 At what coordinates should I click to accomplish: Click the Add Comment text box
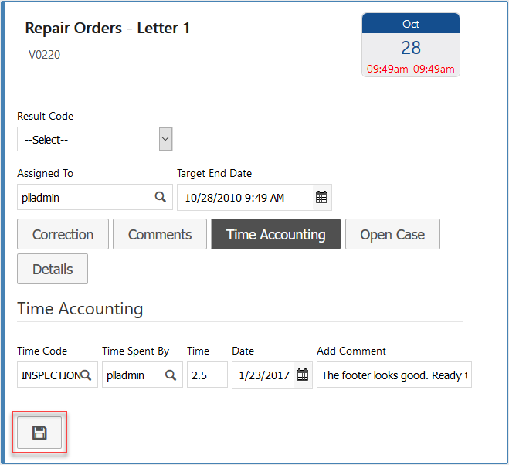coord(394,375)
